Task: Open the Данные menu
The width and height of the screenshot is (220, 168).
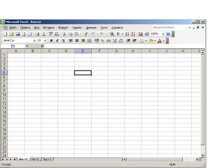Action: [x=91, y=27]
